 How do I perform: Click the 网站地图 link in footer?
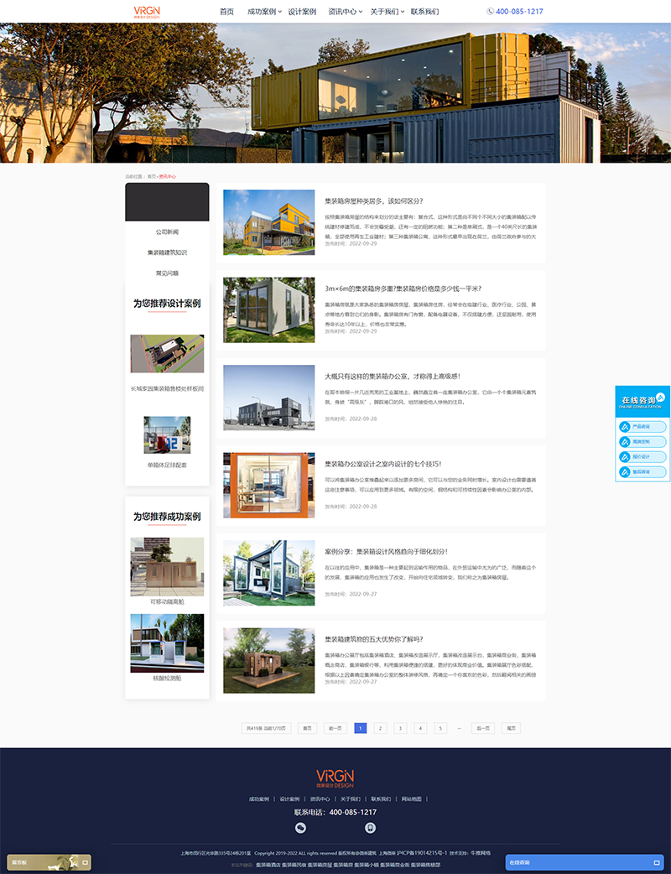coord(414,799)
